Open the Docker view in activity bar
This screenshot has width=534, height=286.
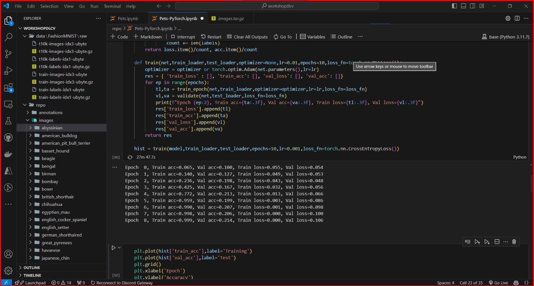(x=8, y=154)
